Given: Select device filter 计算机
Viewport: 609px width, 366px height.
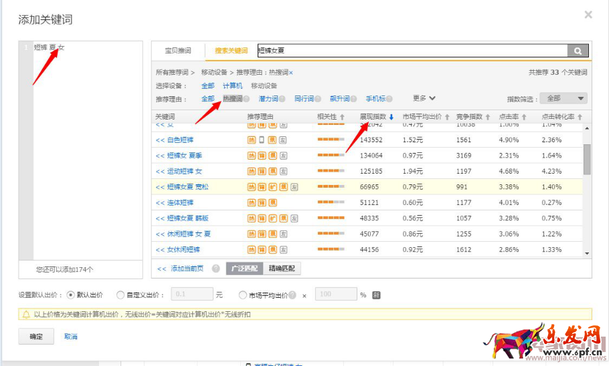Looking at the screenshot, I should [232, 85].
